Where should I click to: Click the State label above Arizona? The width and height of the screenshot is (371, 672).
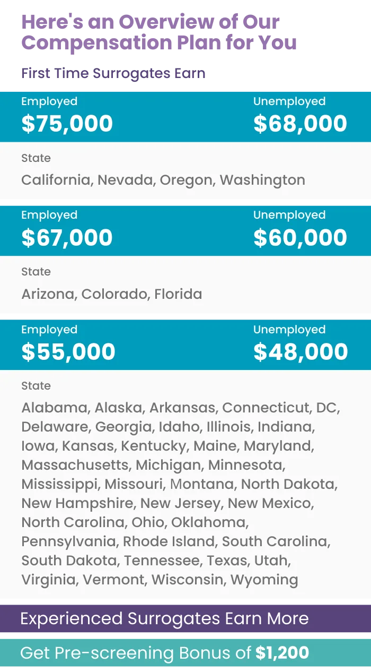click(x=36, y=272)
